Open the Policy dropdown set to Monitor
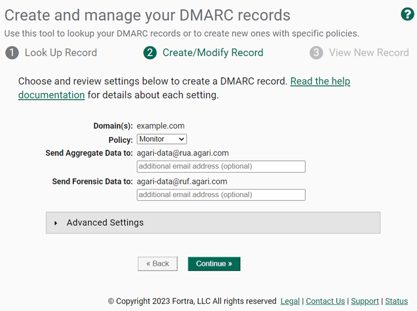Image resolution: width=417 pixels, height=311 pixels. 162,139
